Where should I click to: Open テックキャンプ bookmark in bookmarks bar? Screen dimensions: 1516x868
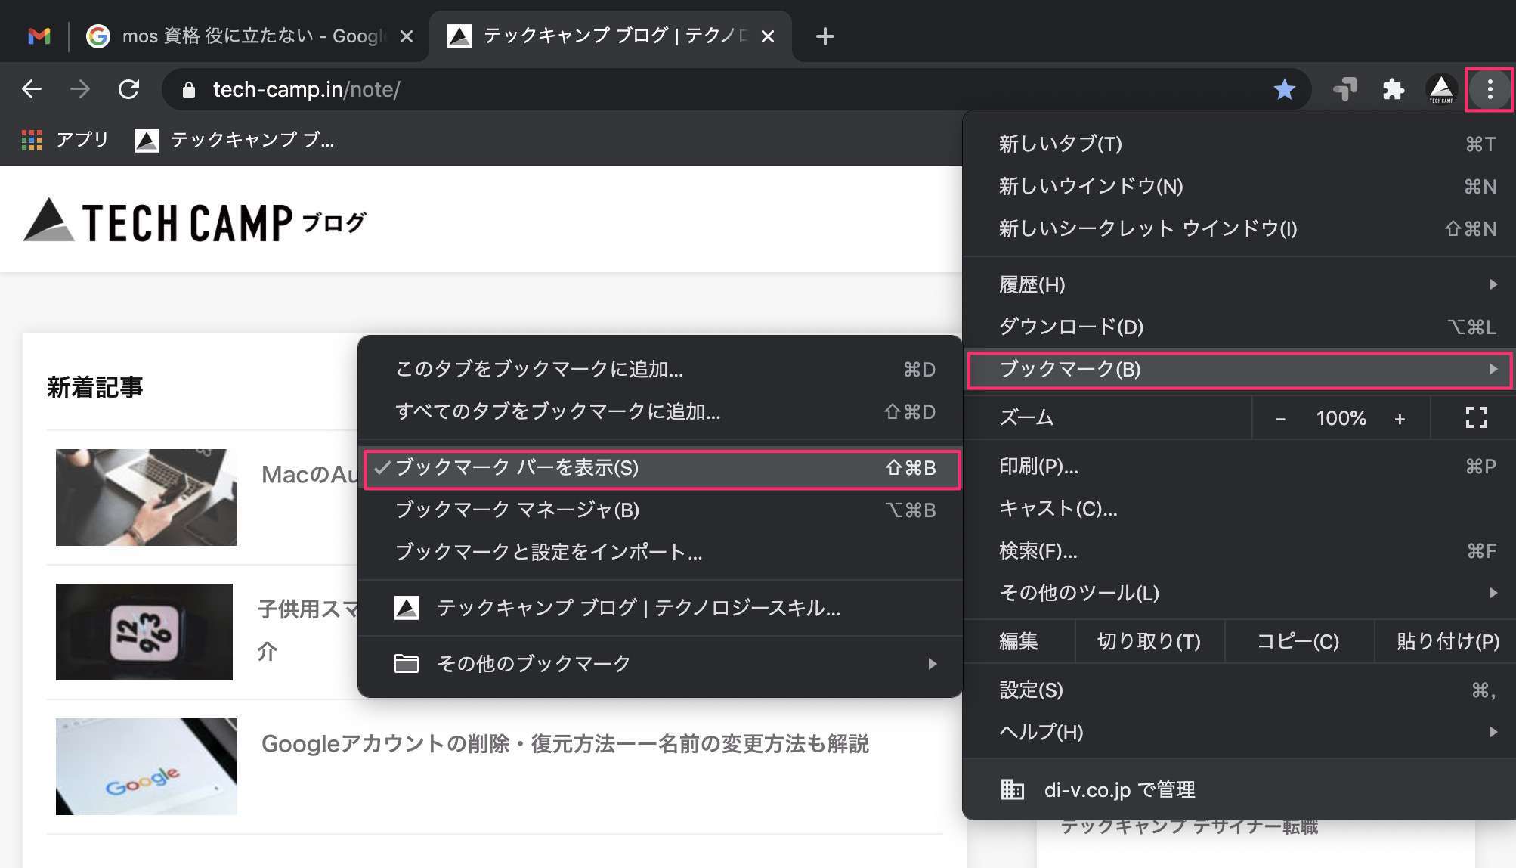tap(234, 140)
